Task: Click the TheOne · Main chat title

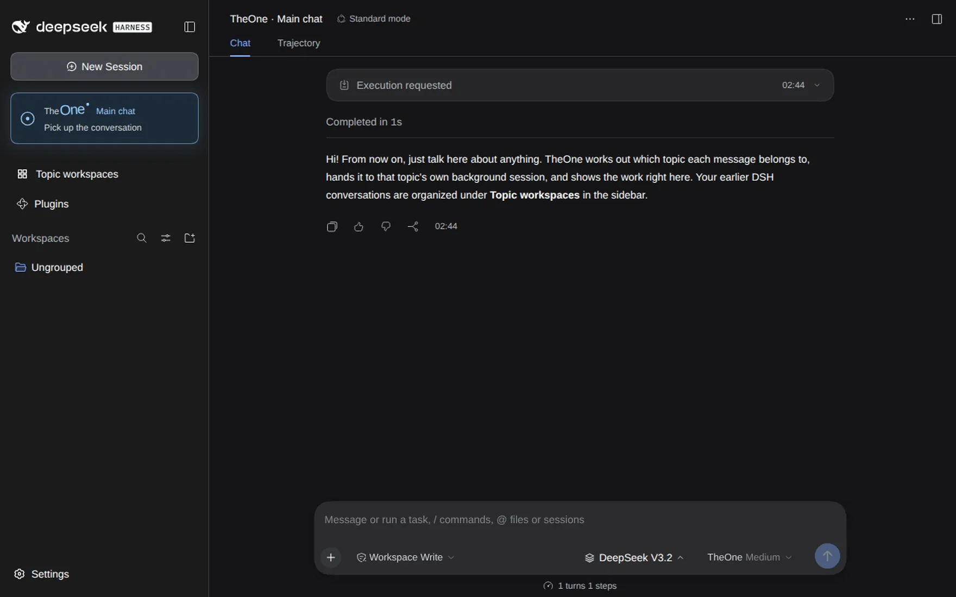Action: [276, 19]
